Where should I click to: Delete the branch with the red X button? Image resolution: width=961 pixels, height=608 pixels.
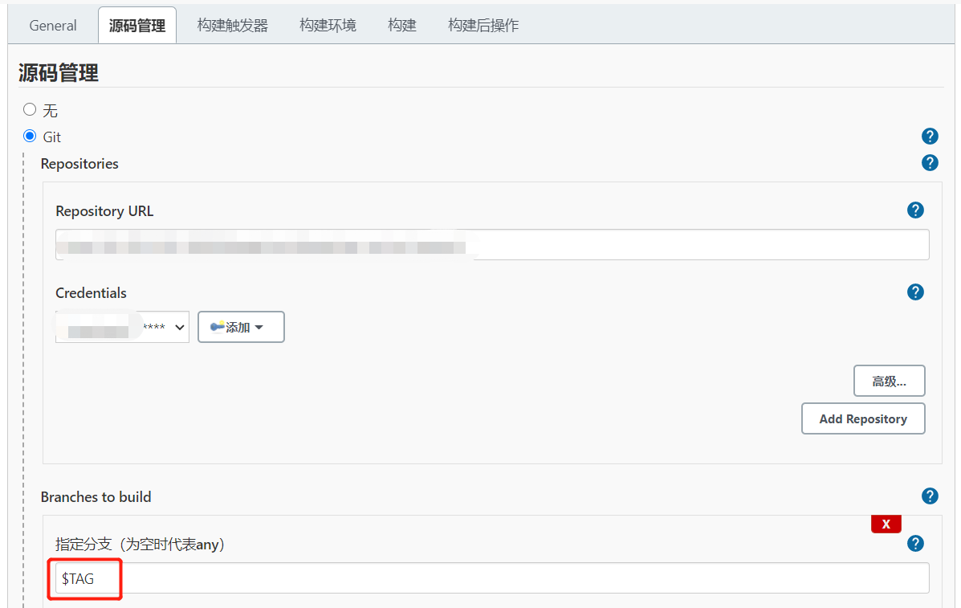pyautogui.click(x=886, y=524)
